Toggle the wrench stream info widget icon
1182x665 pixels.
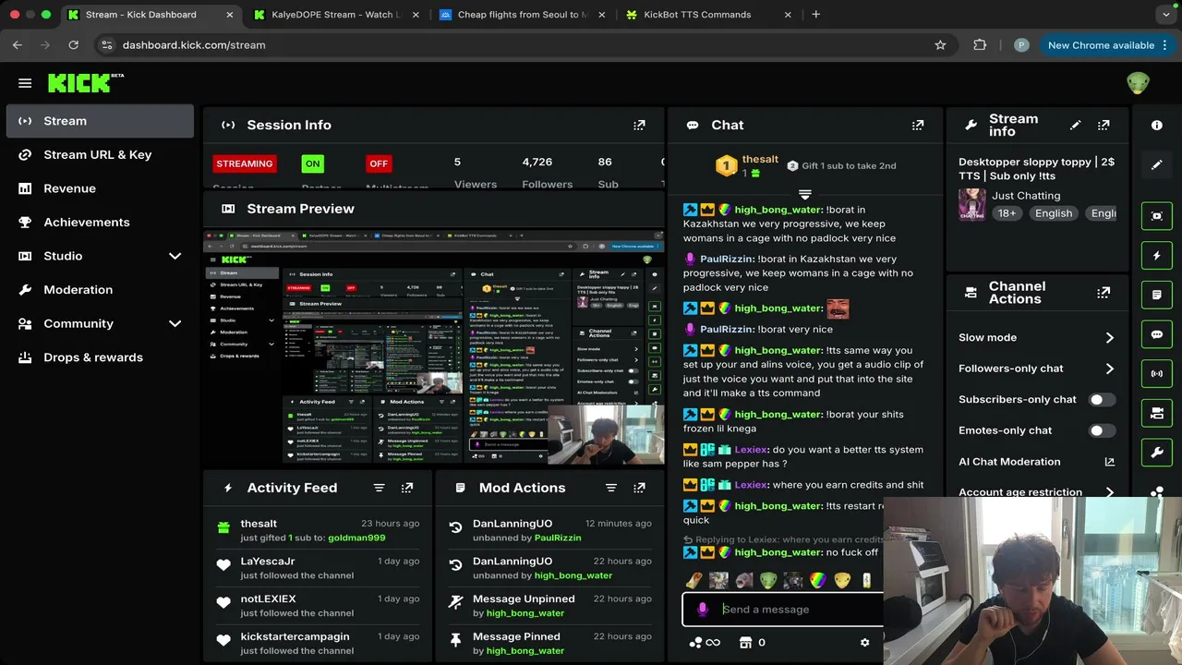(1157, 453)
